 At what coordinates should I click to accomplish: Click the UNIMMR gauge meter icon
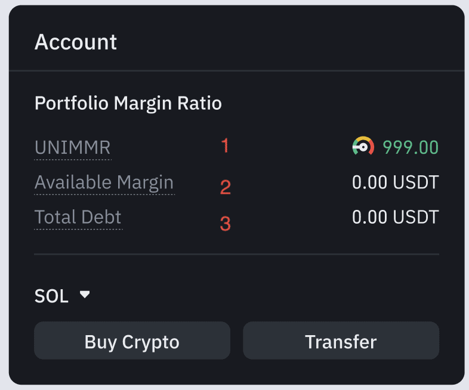[363, 147]
